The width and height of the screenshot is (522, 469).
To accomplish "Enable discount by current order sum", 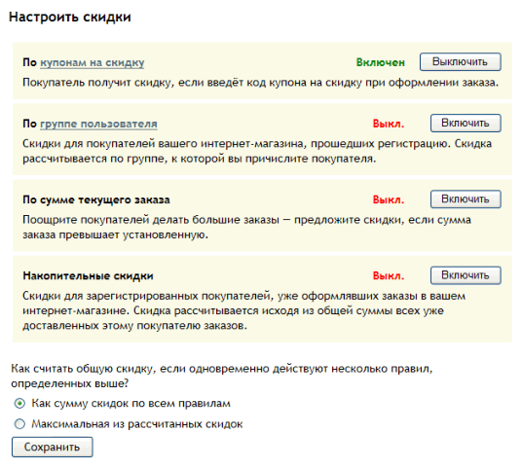I will (466, 199).
